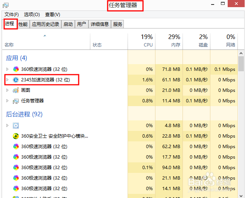Screen dimensions: 245x198
Task: Expand the 360极速浏览器 app group
Action: click(x=7, y=69)
